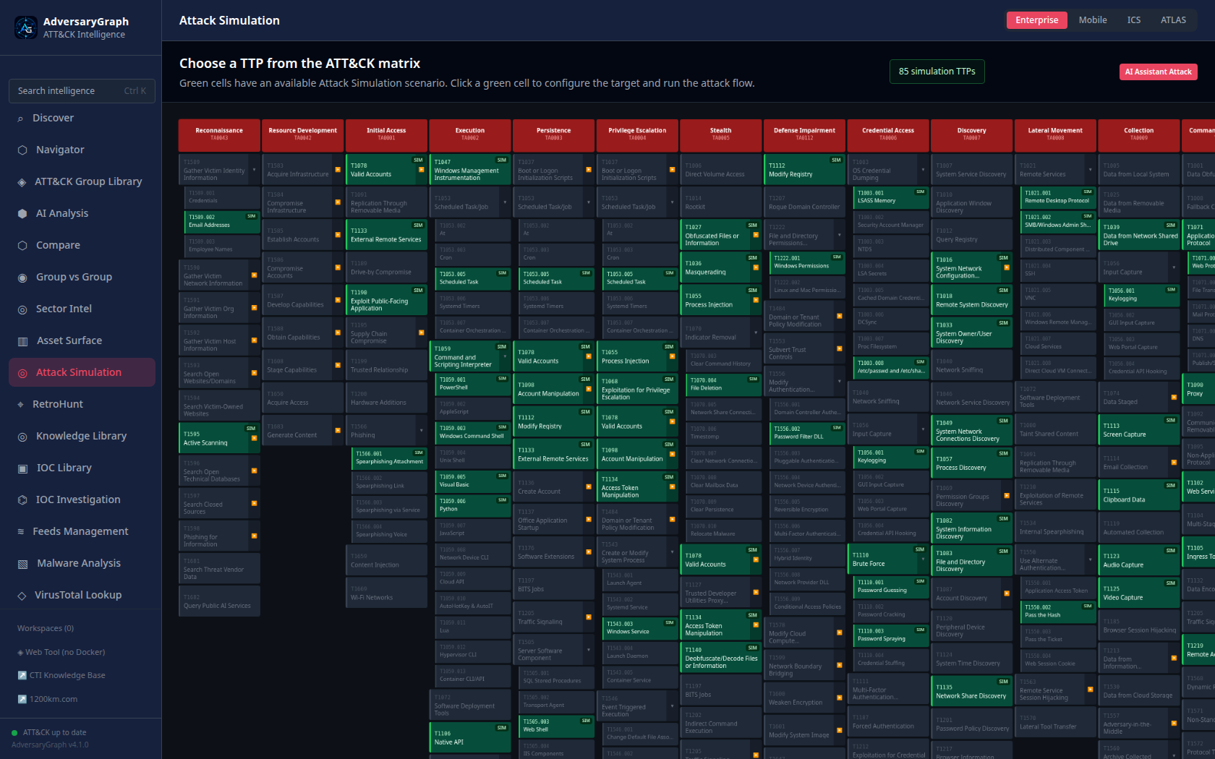The height and width of the screenshot is (759, 1215).
Task: Expand Scheduled Task/Job arrow under Persistence
Action: coord(589,202)
